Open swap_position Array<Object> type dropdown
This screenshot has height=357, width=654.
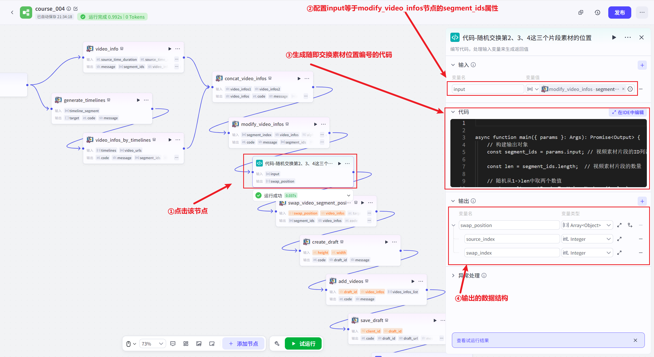click(x=587, y=225)
